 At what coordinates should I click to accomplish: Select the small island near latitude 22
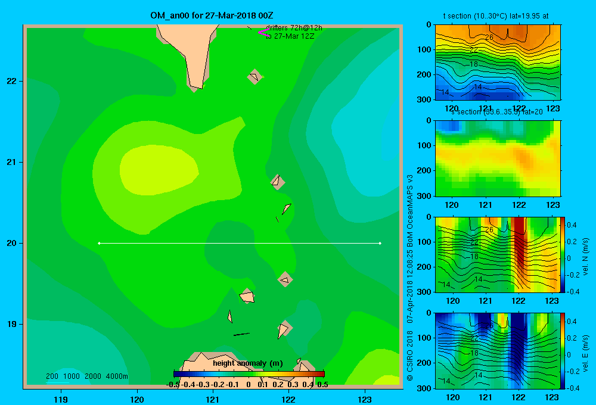[x=254, y=76]
